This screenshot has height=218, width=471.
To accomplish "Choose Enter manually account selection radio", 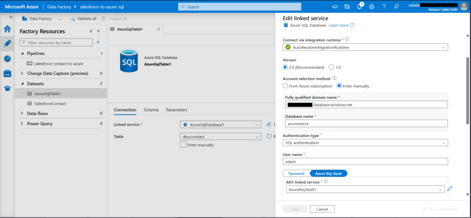I will point(339,86).
